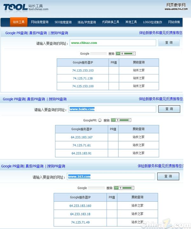Select the 域名/IP类查询 menu

(87, 22)
